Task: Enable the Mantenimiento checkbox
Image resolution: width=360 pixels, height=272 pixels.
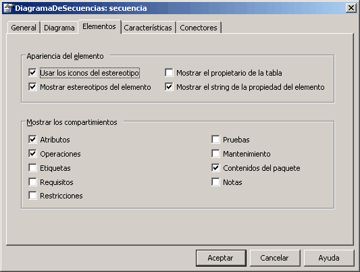Action: [x=215, y=154]
